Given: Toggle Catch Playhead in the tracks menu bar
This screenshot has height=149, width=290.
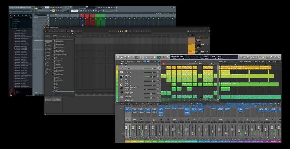Looking at the screenshot, I should click(159, 61).
